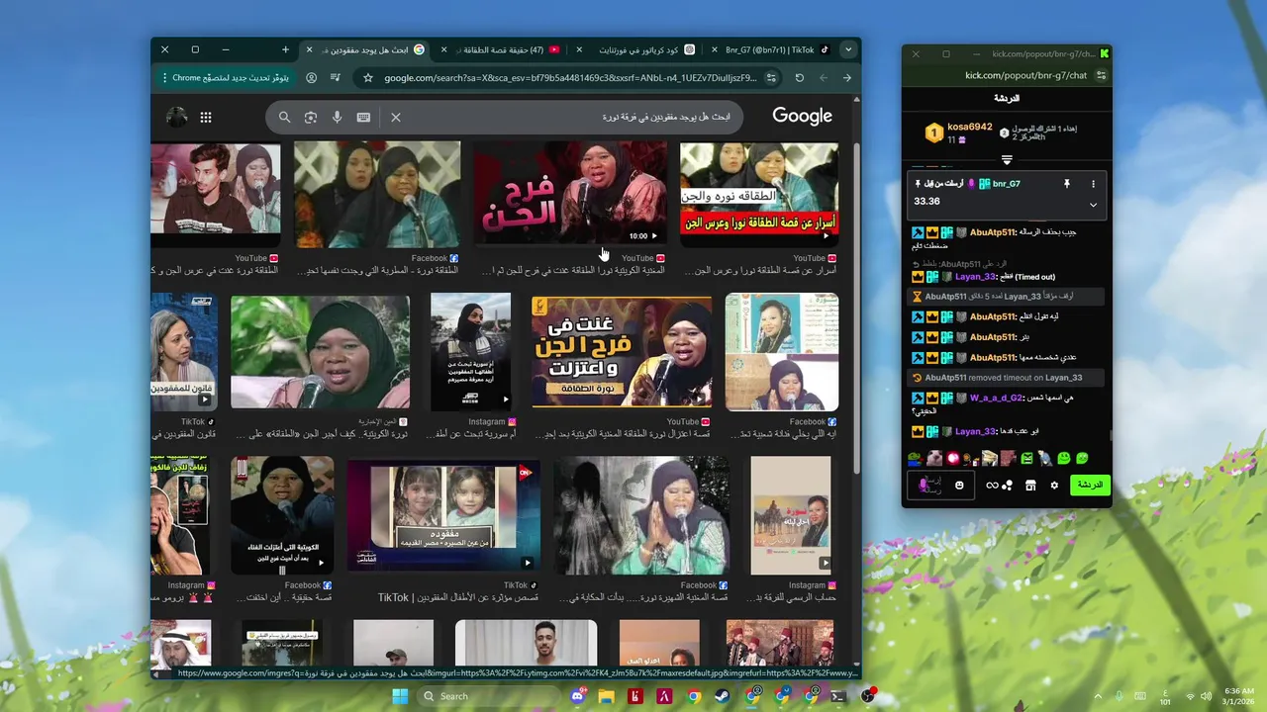Open Steam from the taskbar

(x=724, y=696)
